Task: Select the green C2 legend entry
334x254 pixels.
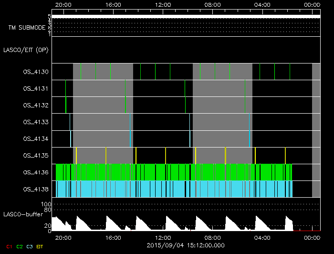Action: click(20, 246)
